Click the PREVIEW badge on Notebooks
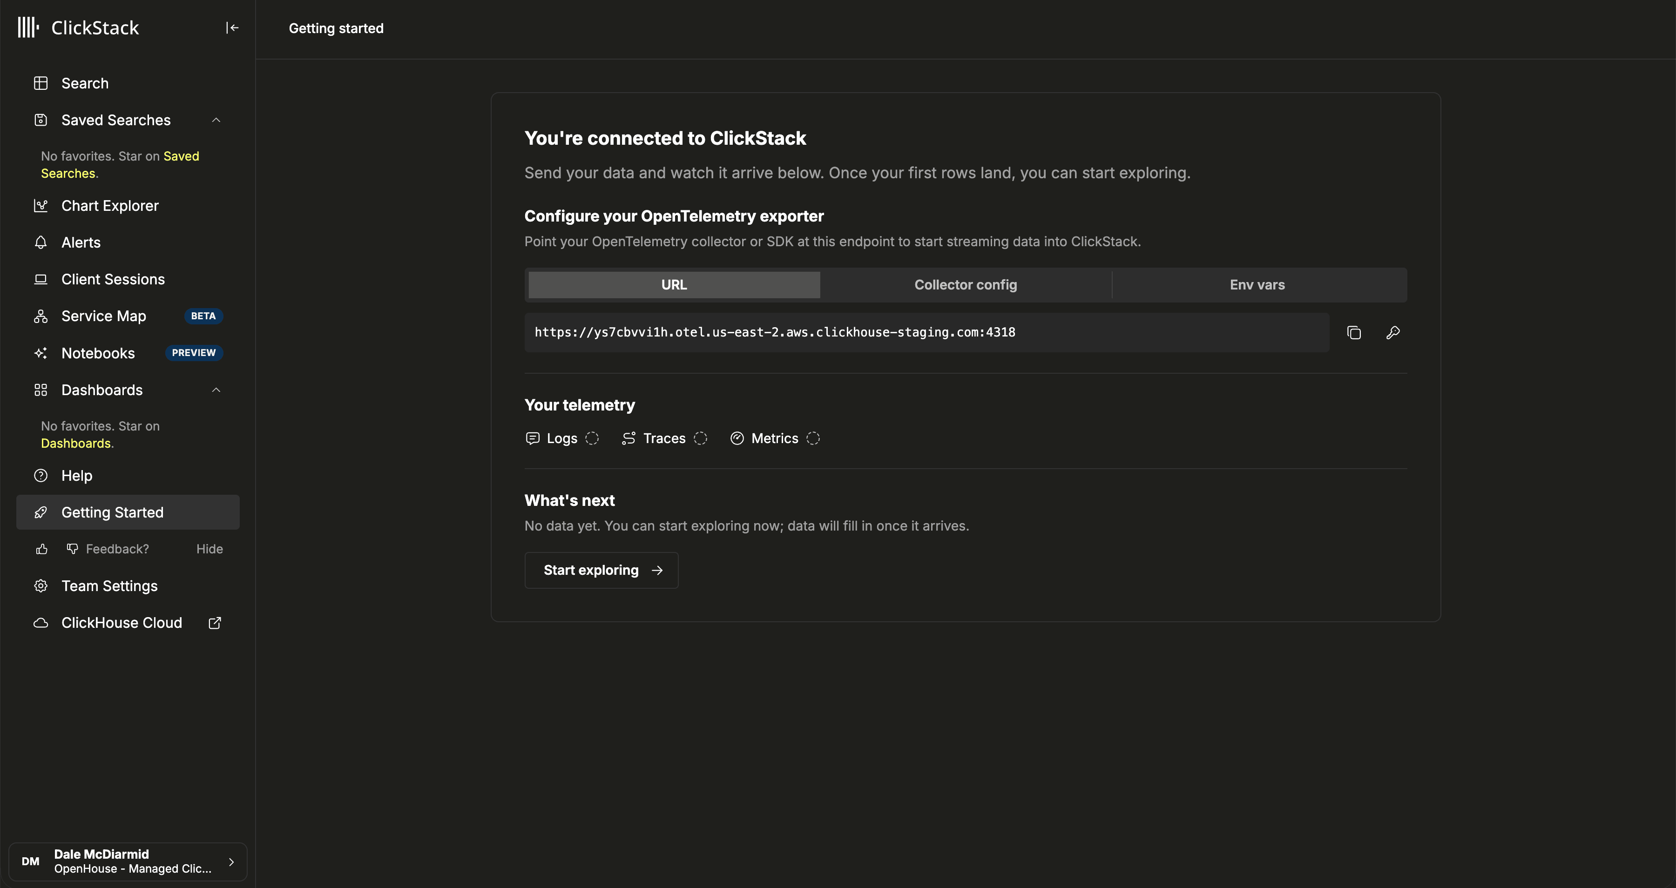1676x888 pixels. (x=194, y=353)
